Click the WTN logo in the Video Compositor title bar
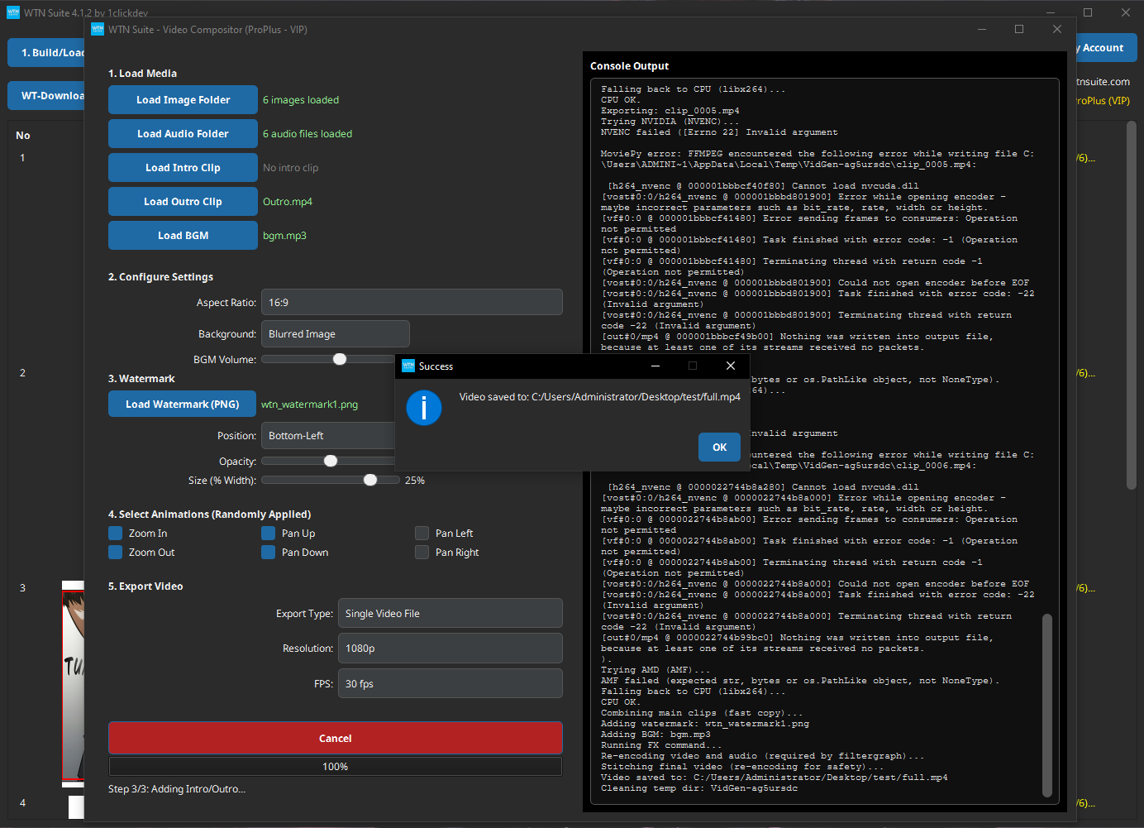1144x828 pixels. (x=97, y=29)
